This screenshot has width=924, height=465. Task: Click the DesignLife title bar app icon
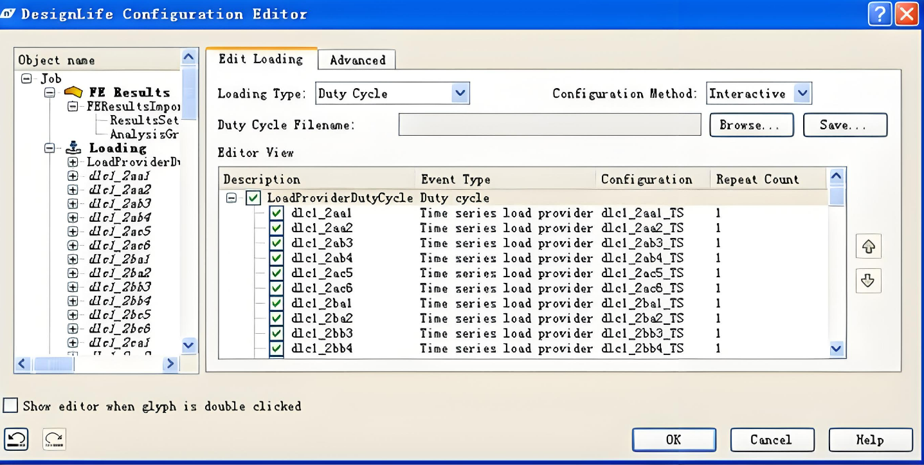(x=8, y=14)
